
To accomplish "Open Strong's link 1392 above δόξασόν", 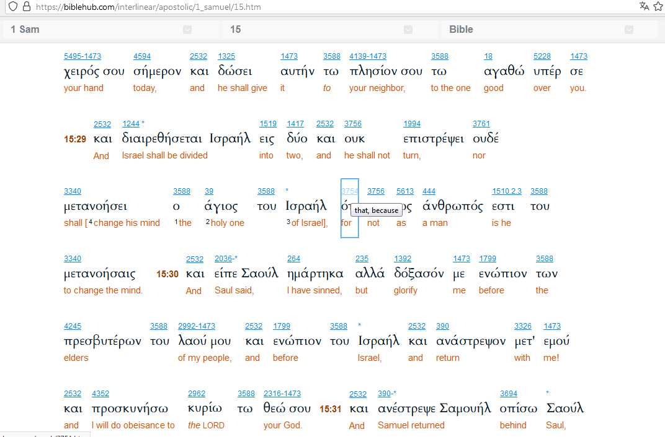I will click(403, 259).
